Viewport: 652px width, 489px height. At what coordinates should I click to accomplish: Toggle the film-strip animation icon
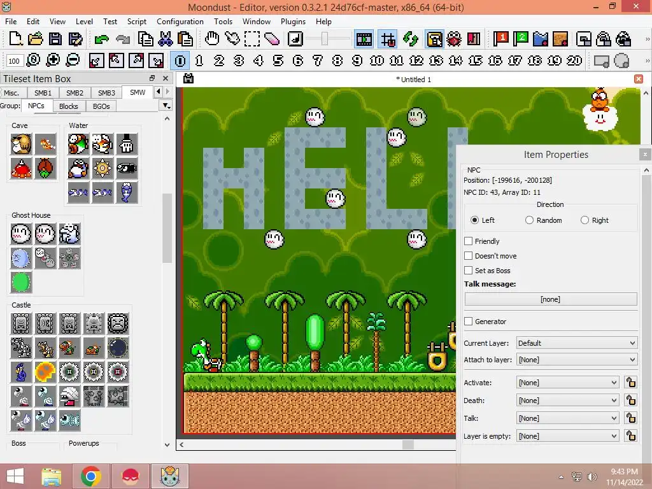coord(364,39)
